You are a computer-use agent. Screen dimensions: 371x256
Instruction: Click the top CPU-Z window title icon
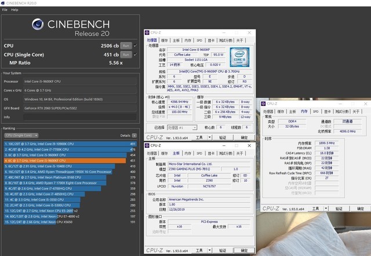(x=147, y=32)
